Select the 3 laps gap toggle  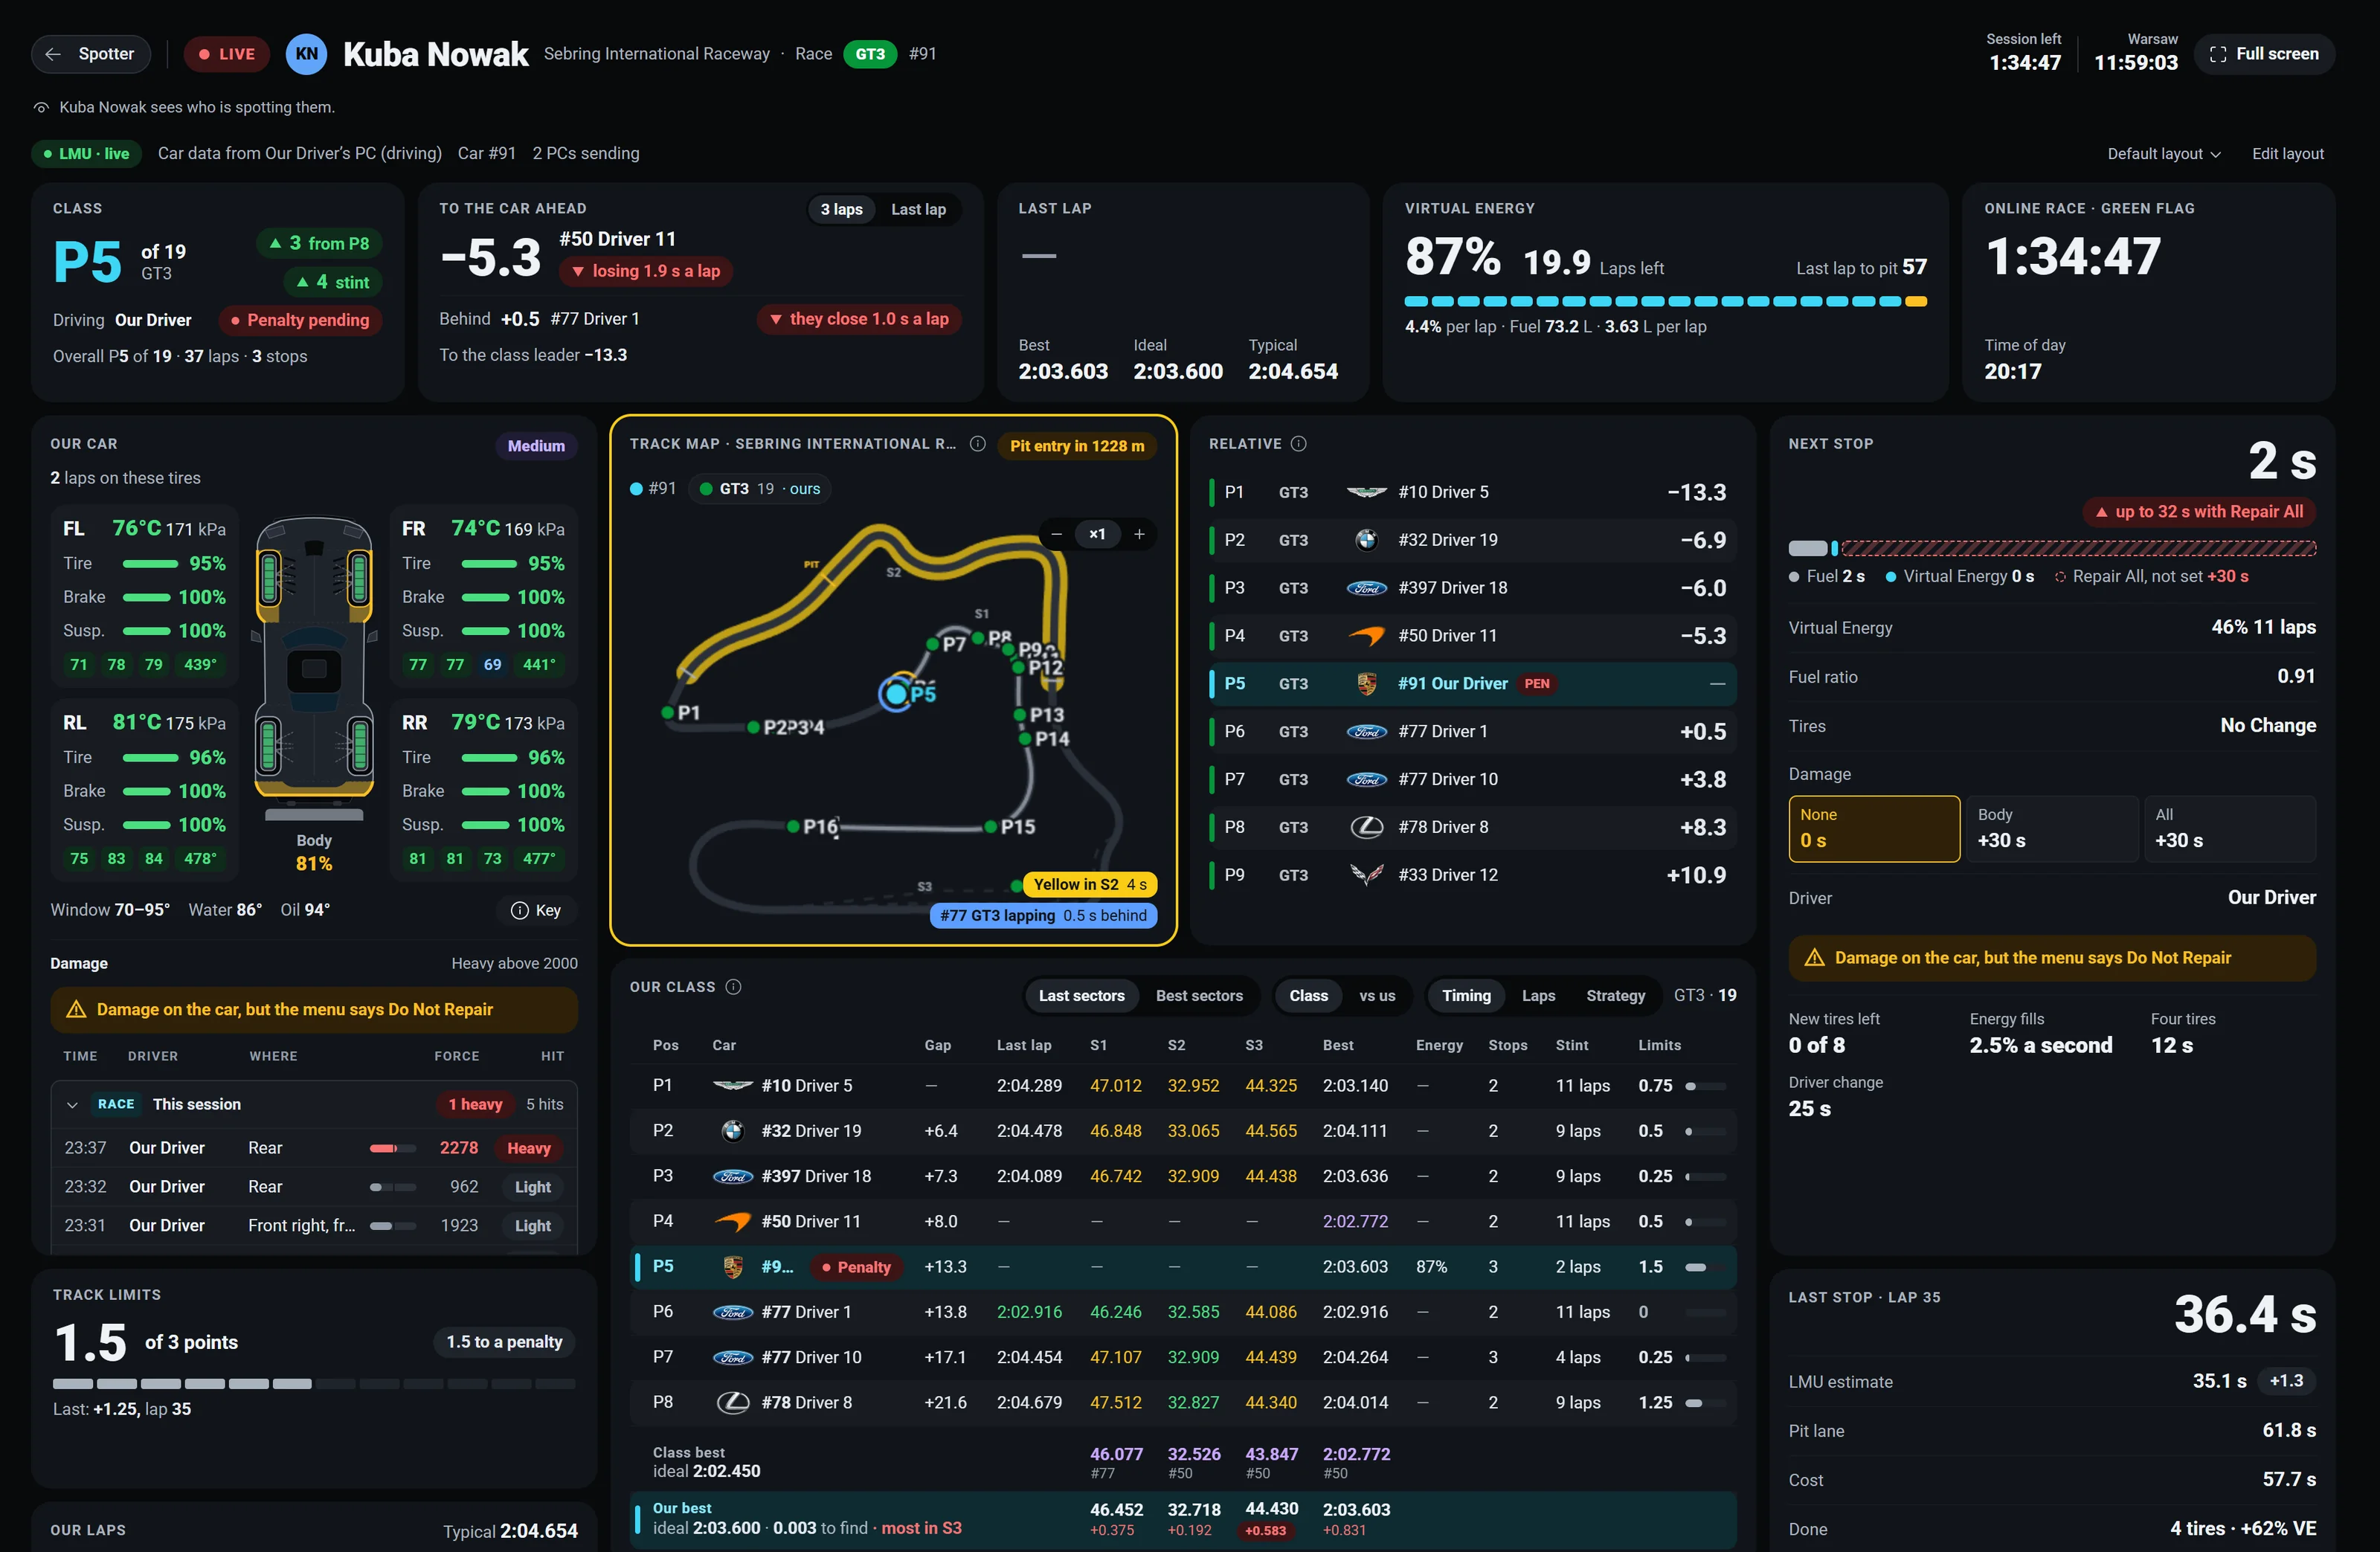(x=841, y=209)
